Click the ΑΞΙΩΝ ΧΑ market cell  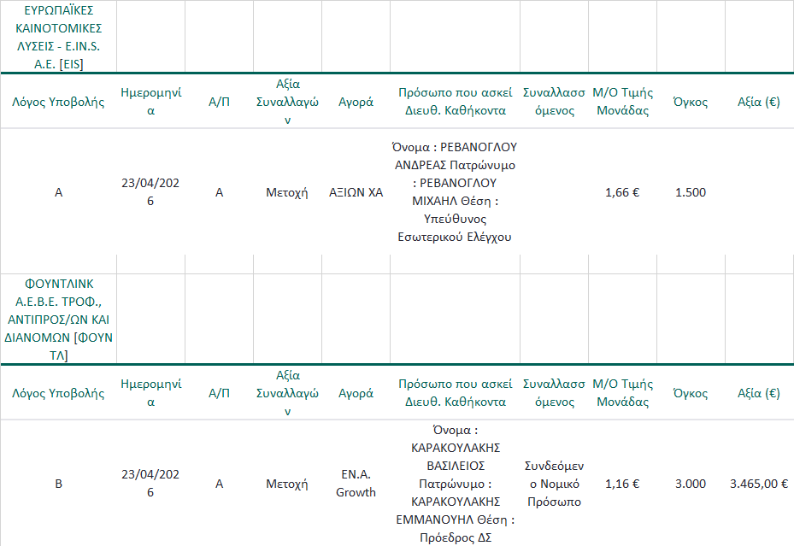point(356,192)
